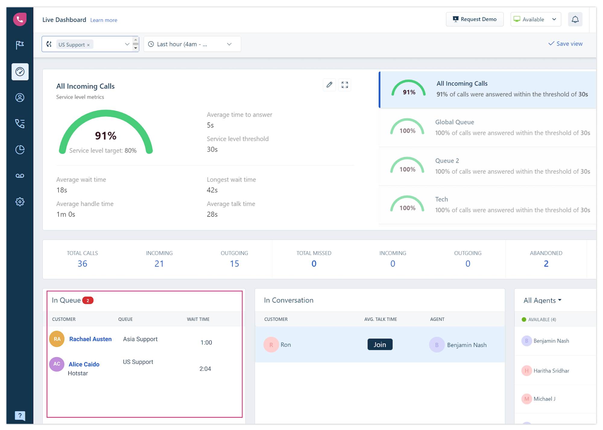The height and width of the screenshot is (430, 603).
Task: Open the All Agents dropdown
Action: click(x=542, y=300)
